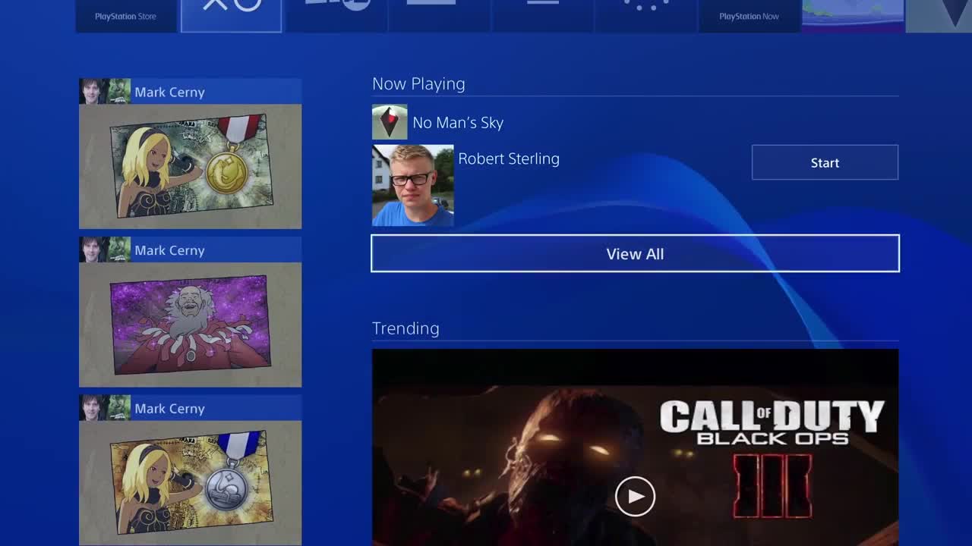Open the PlayStation Store
Image resolution: width=972 pixels, height=546 pixels.
pyautogui.click(x=126, y=15)
